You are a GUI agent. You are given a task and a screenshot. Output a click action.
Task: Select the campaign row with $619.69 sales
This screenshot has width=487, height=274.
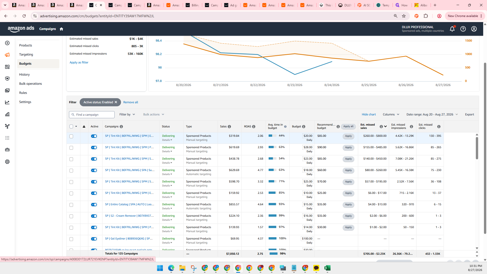[71, 148]
